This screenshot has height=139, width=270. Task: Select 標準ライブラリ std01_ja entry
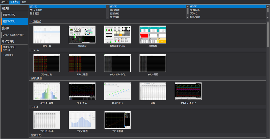coord(9,48)
